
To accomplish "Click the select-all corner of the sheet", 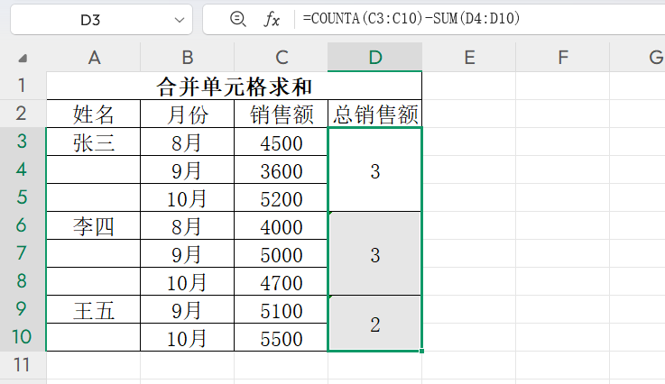I will 23,58.
